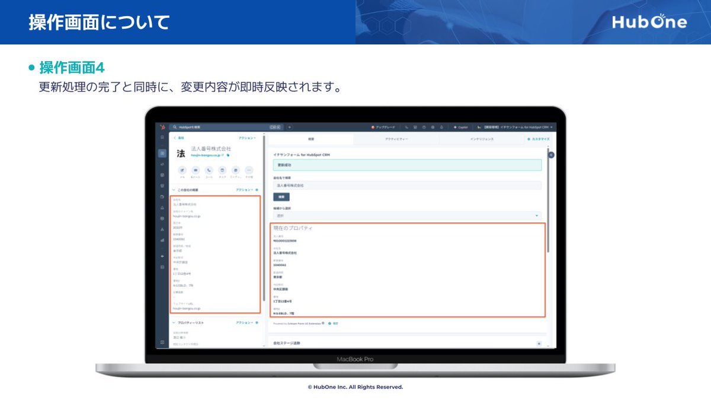Click 中央区銀座 value in 現在のプロパティ

tap(280, 289)
